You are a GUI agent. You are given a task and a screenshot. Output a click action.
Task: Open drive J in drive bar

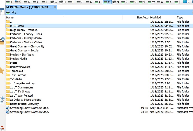tap(80, 2)
